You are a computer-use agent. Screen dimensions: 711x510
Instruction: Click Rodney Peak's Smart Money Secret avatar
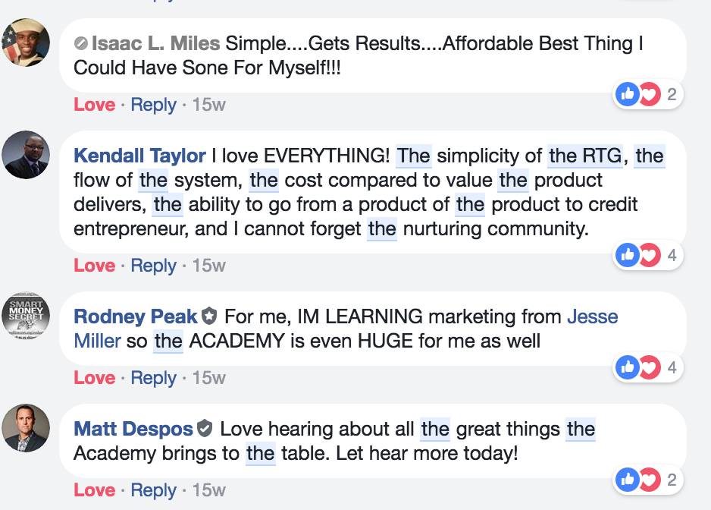point(27,316)
